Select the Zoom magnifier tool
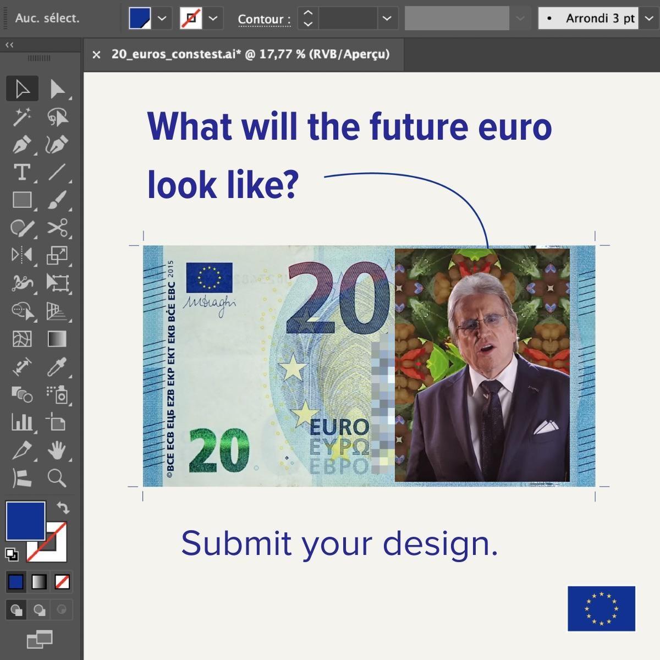The height and width of the screenshot is (660, 660). (x=57, y=478)
